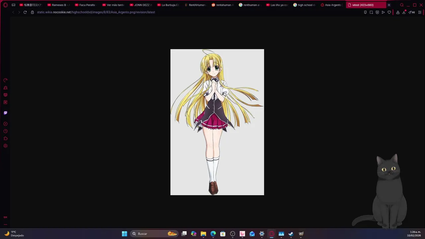Open GX Control in the sidebar
425x239 pixels.
(5, 80)
